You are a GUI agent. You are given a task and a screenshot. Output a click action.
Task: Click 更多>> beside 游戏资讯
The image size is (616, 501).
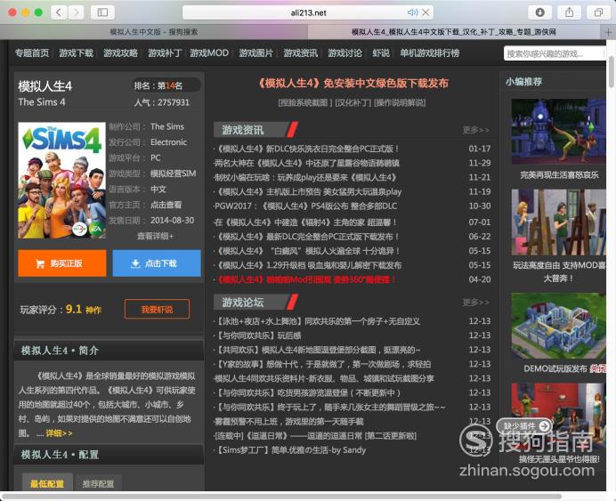[x=476, y=130]
